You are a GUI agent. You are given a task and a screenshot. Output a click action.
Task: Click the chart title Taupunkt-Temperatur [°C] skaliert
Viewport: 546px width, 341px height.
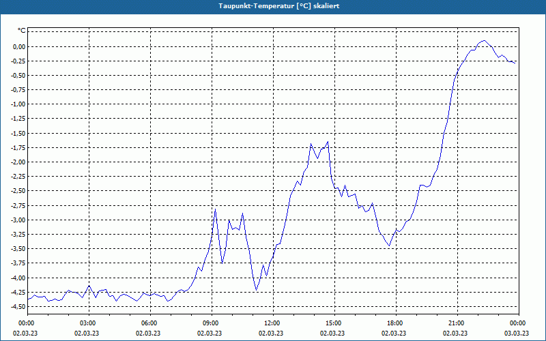[x=279, y=6]
